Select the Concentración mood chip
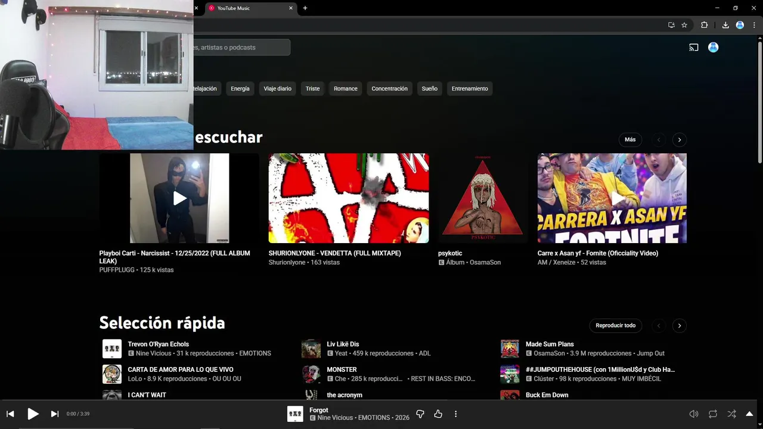This screenshot has height=429, width=763. [x=390, y=89]
